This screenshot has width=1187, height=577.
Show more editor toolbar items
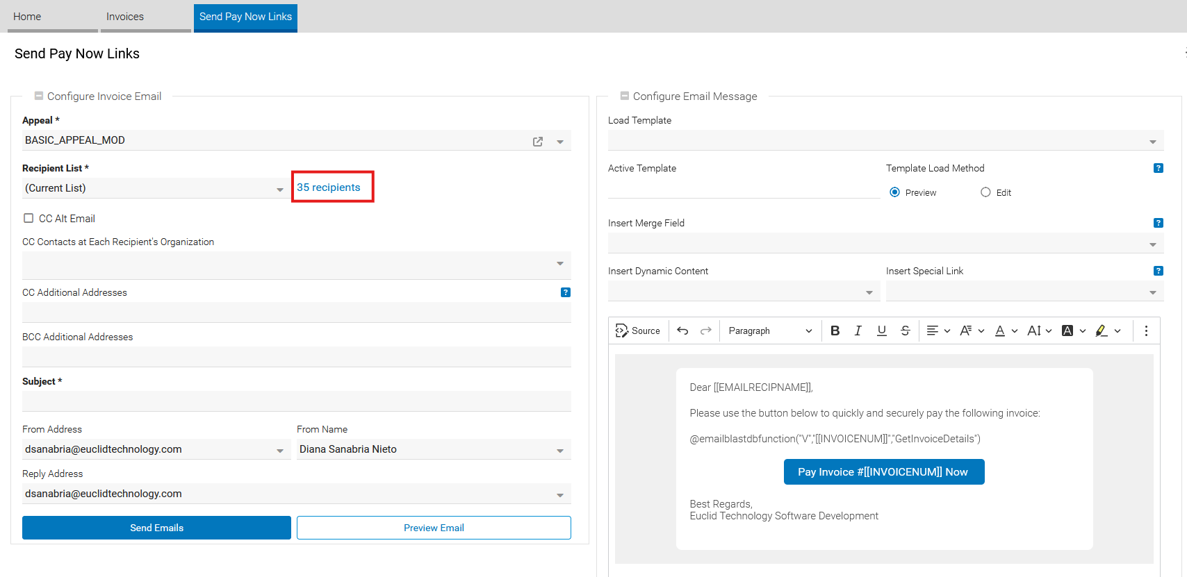tap(1146, 331)
